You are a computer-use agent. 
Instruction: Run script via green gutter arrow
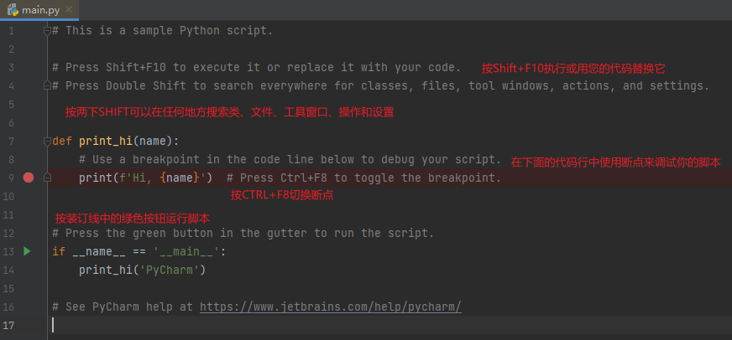click(x=27, y=251)
